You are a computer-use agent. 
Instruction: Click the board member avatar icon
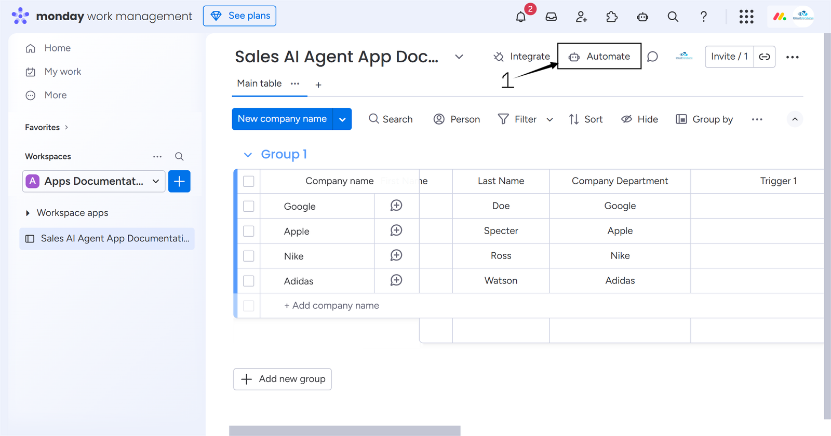coord(684,56)
